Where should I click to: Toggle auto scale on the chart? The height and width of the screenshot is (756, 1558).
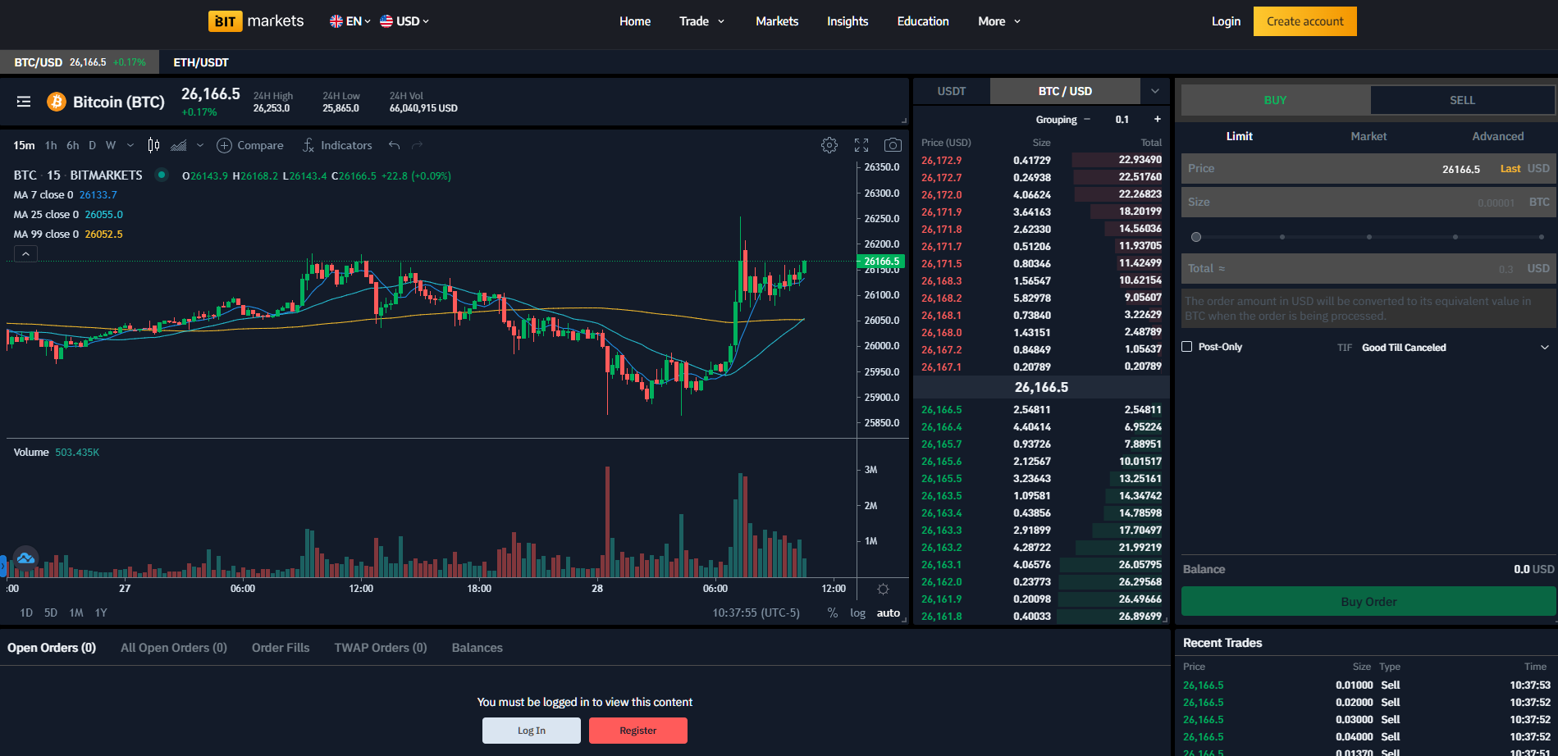point(888,613)
